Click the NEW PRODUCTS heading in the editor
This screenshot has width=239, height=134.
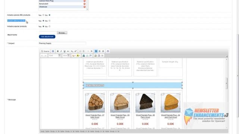pyautogui.click(x=95, y=85)
